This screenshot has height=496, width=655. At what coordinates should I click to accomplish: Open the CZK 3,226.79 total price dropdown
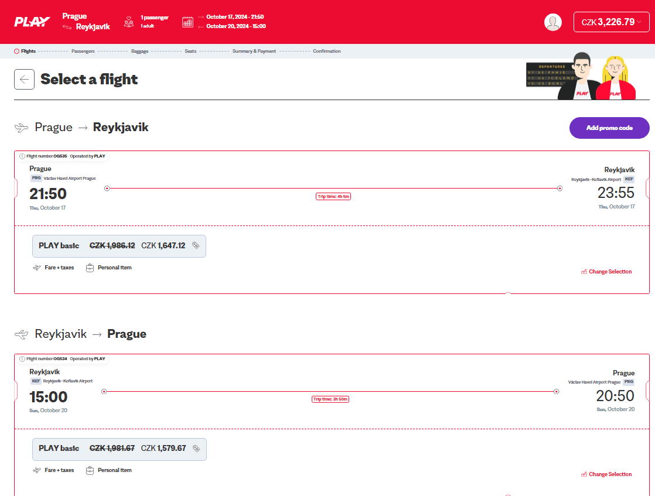pyautogui.click(x=611, y=22)
